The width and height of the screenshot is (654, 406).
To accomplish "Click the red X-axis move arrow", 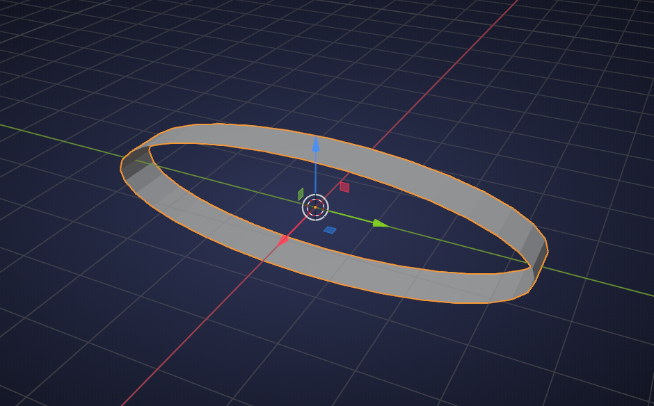I will (284, 240).
